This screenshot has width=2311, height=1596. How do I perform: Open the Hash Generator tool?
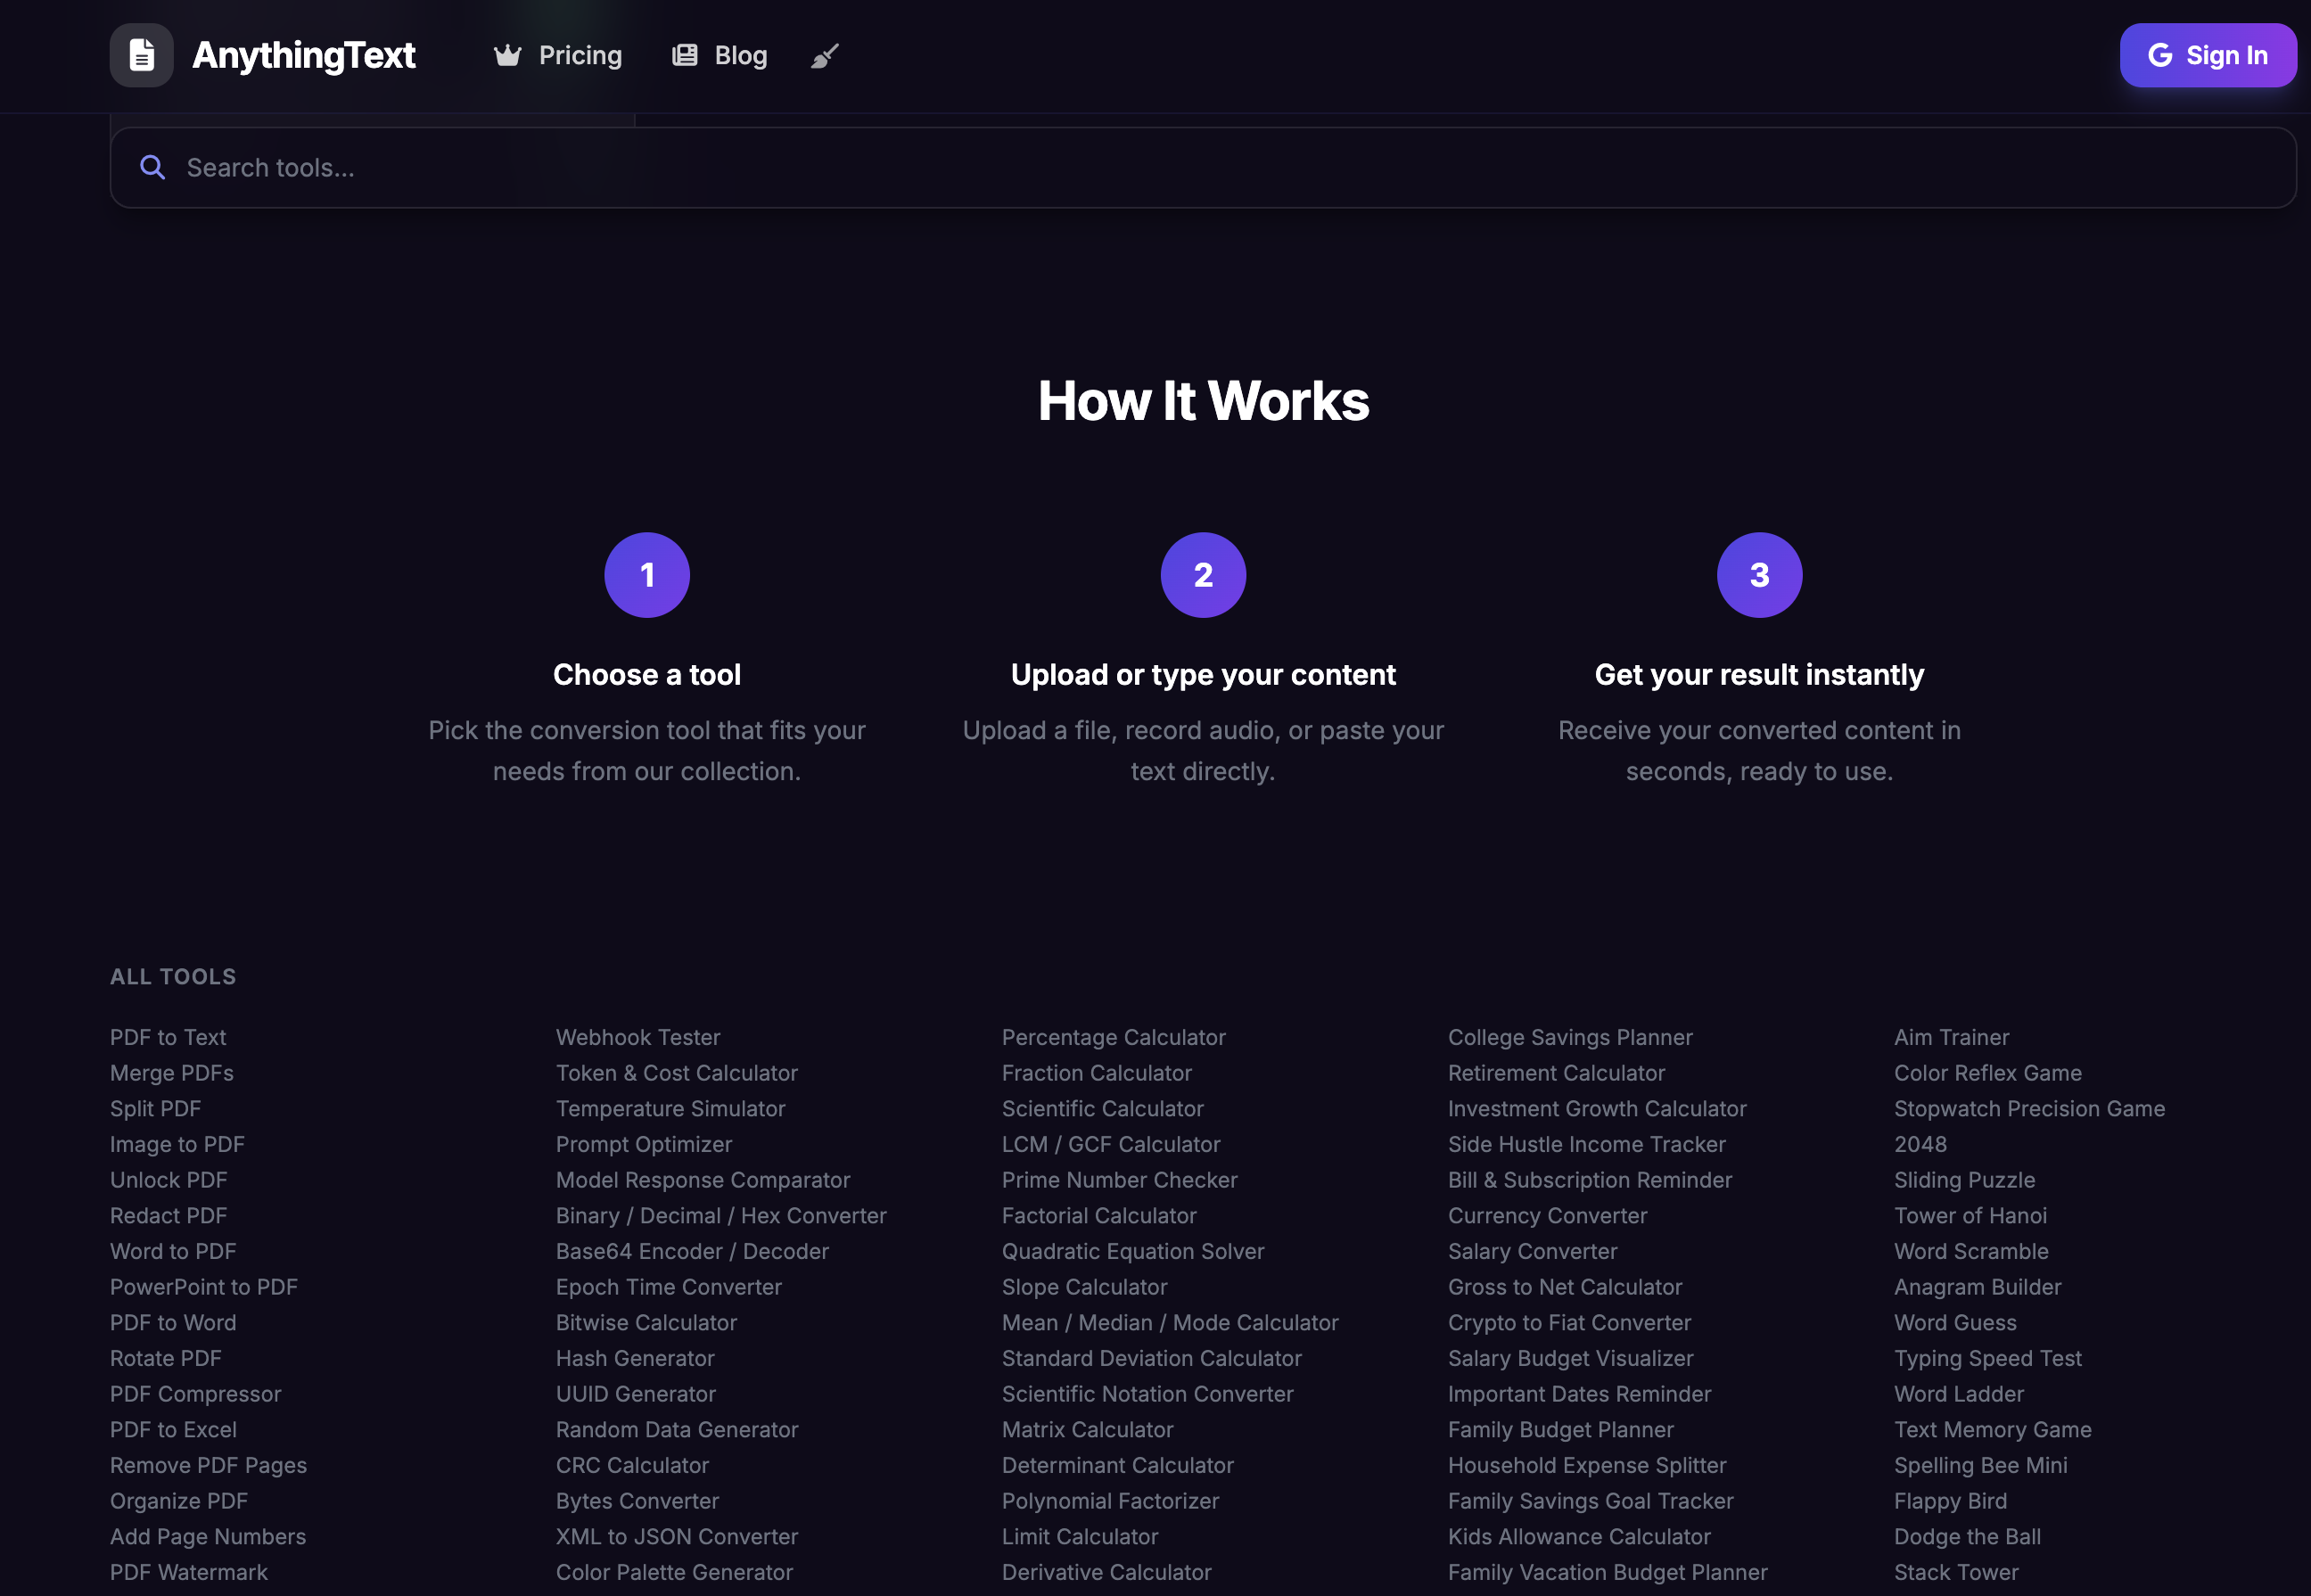tap(634, 1358)
